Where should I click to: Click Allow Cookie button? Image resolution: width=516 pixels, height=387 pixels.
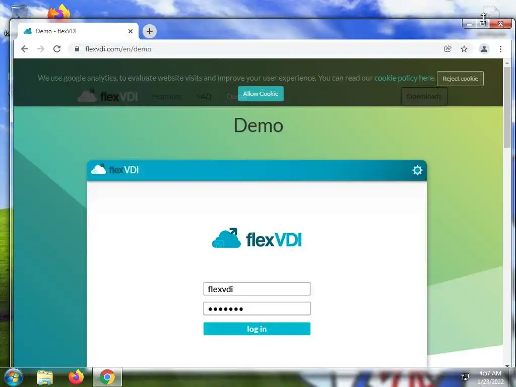coord(261,94)
